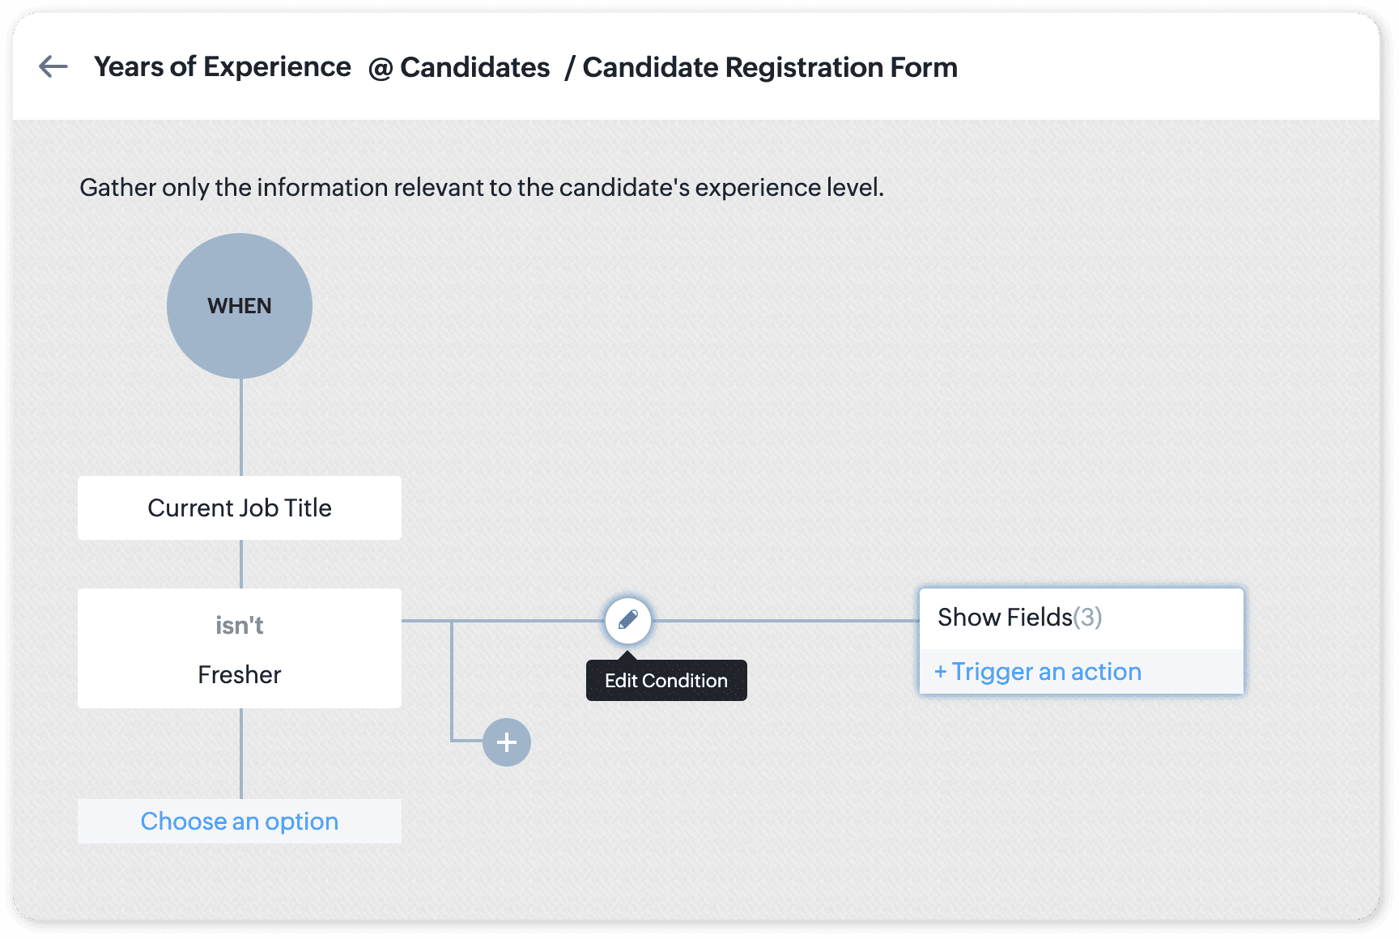Click the connector line leading to Show Fields
This screenshot has width=1399, height=939.
coord(785,621)
